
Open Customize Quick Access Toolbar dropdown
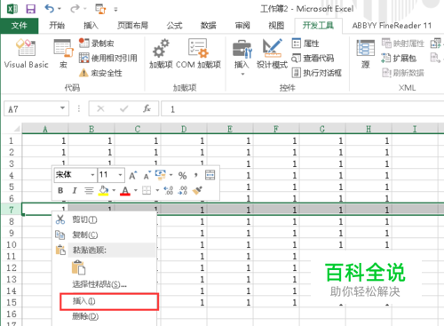tap(115, 10)
